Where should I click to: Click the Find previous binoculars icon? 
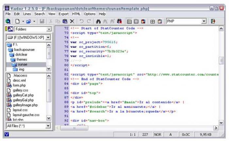pyautogui.click(x=112, y=21)
